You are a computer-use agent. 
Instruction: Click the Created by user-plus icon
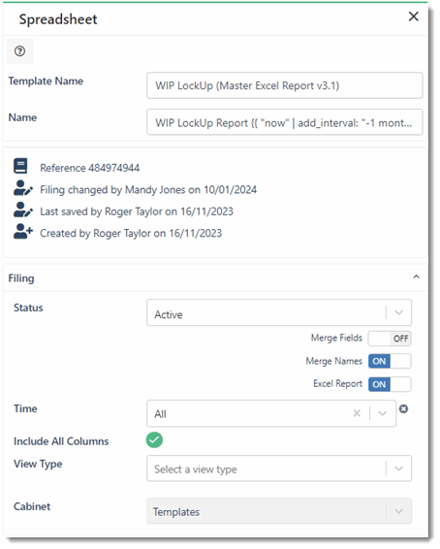point(23,232)
